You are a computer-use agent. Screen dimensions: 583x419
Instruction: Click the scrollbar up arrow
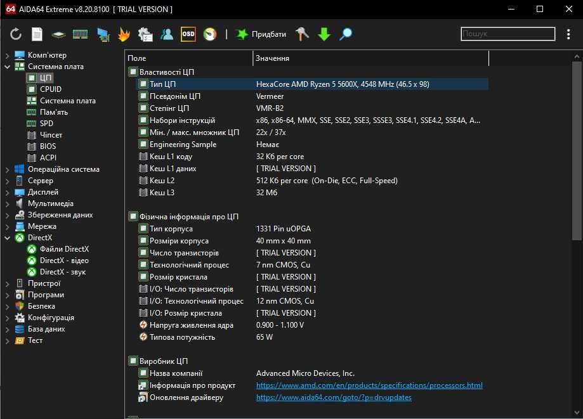tap(577, 56)
